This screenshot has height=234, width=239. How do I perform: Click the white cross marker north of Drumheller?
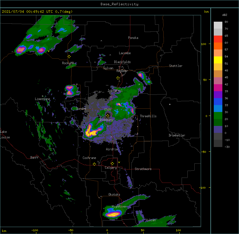[170, 104]
